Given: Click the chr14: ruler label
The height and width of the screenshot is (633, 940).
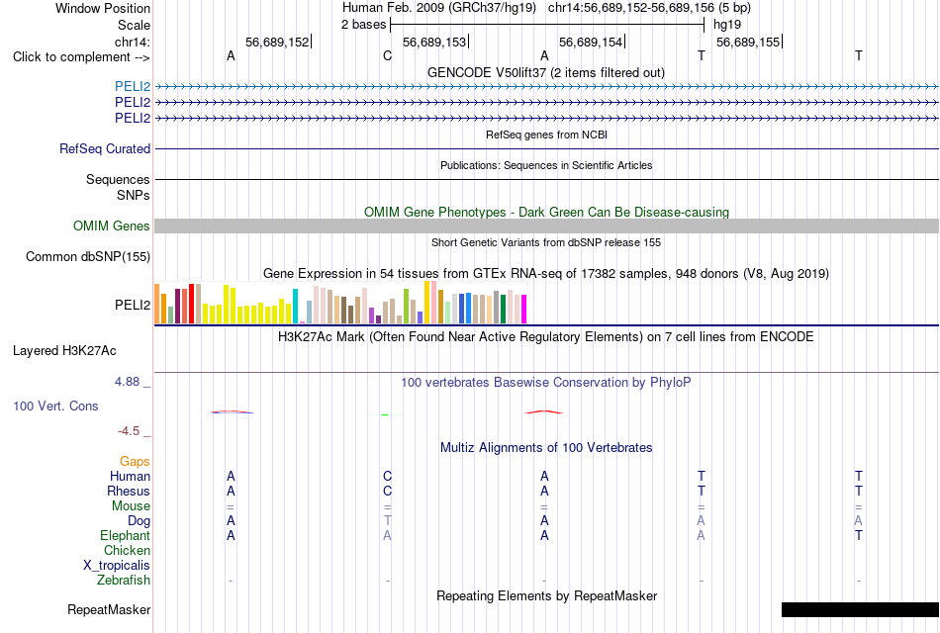Looking at the screenshot, I should pyautogui.click(x=132, y=42).
